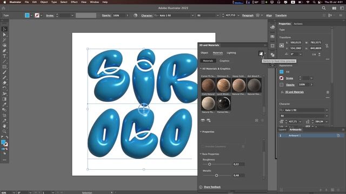Collapse the Base Properties section

(x=201, y=154)
